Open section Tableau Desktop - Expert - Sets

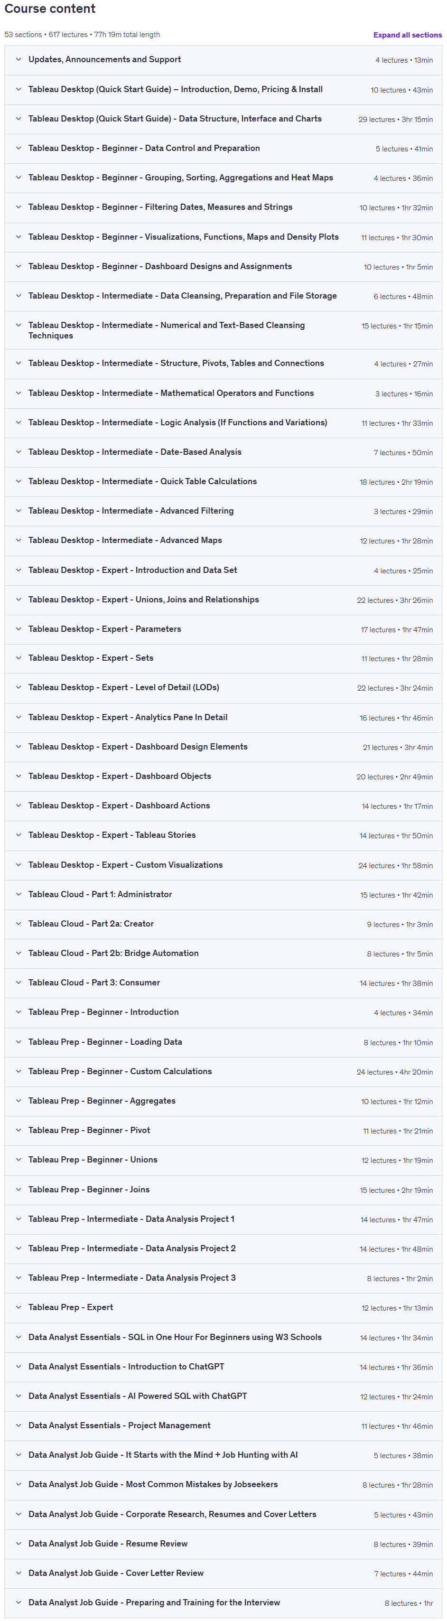(223, 658)
